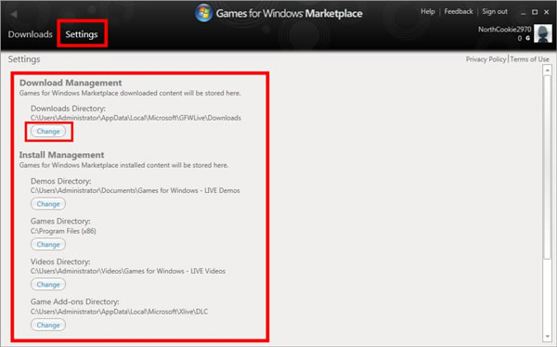Minimize the Marketplace window
This screenshot has height=347, width=557.
tap(523, 12)
